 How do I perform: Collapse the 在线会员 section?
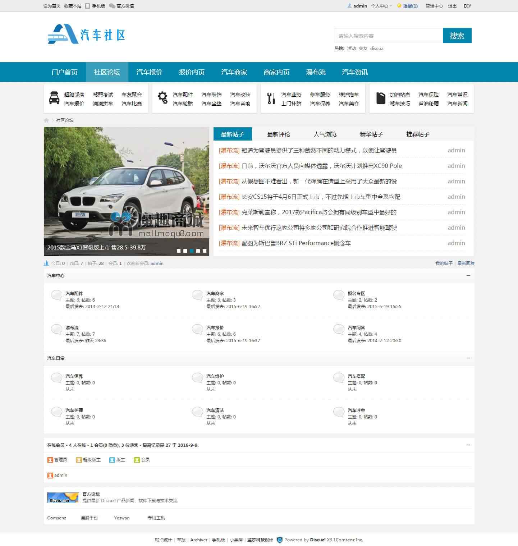click(x=468, y=445)
